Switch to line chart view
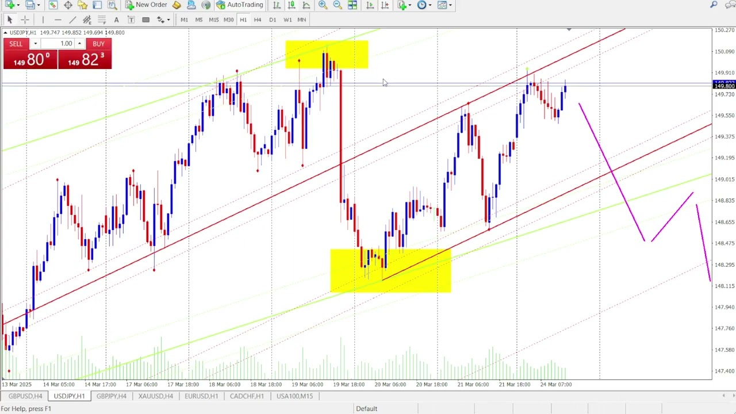Image resolution: width=736 pixels, height=414 pixels. (x=306, y=5)
